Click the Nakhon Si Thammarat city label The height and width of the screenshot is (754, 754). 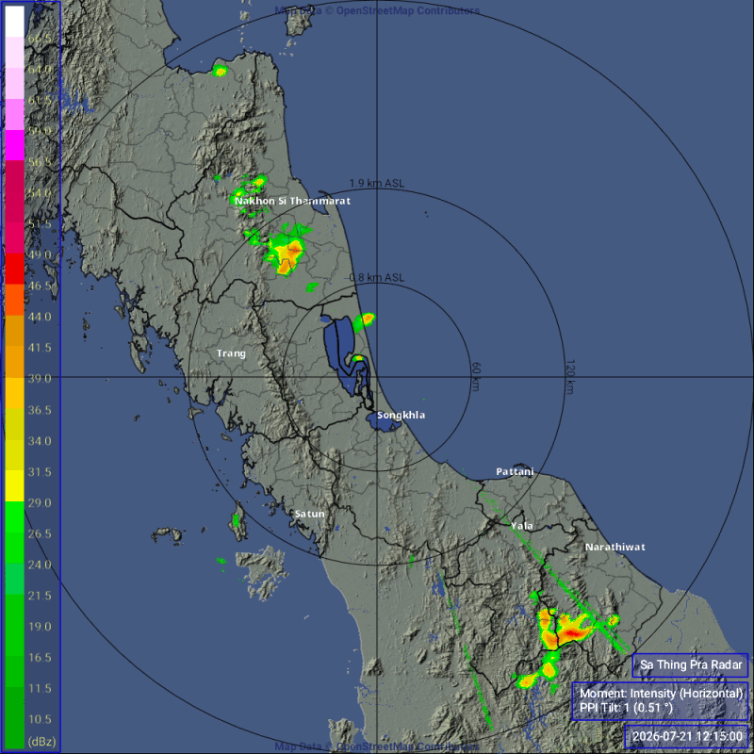(x=292, y=201)
